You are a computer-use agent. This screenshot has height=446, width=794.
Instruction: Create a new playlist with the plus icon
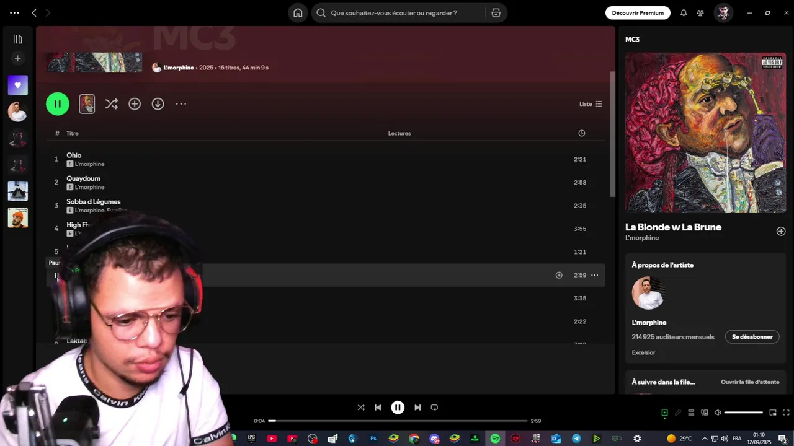(18, 58)
